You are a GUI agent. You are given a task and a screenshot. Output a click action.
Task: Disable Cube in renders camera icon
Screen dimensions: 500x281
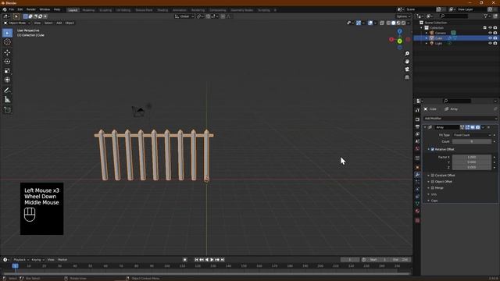point(495,38)
